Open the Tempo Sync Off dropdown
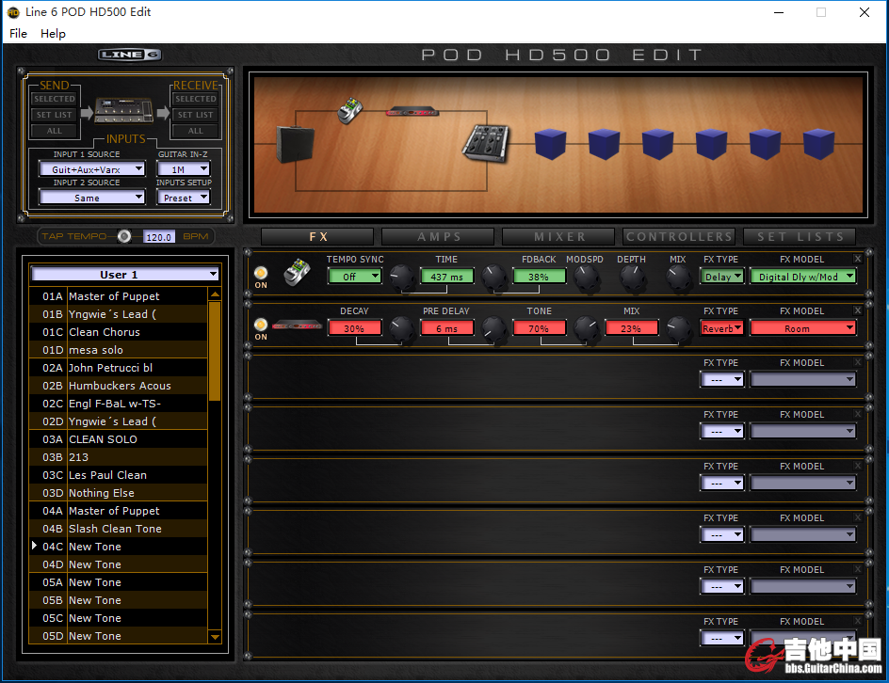 point(354,277)
